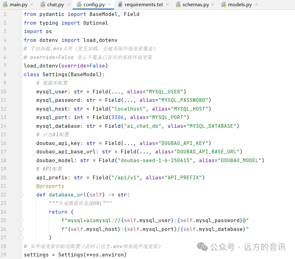Image resolution: width=295 pixels, height=259 pixels.
Task: Click "override=False" in the load_dotenv(...) call on line 7
Action: click(x=83, y=66)
